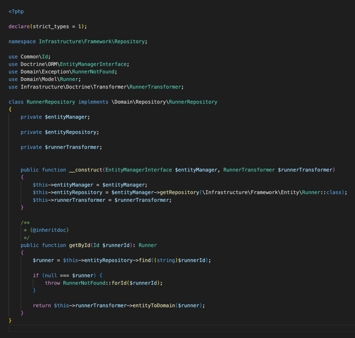Screen dimensions: 355x338
Task: Click the getById function name
Action: coord(80,245)
